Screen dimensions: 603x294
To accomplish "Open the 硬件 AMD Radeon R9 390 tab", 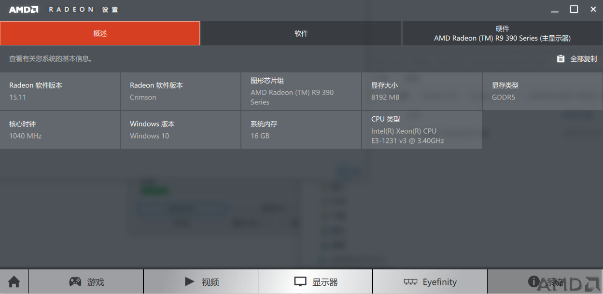I will [503, 33].
